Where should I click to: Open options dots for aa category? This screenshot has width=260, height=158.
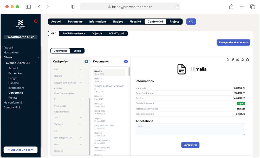[81, 131]
